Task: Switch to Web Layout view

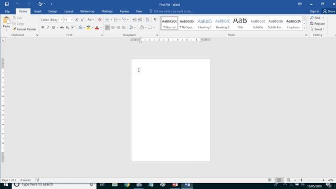Action: click(x=288, y=180)
